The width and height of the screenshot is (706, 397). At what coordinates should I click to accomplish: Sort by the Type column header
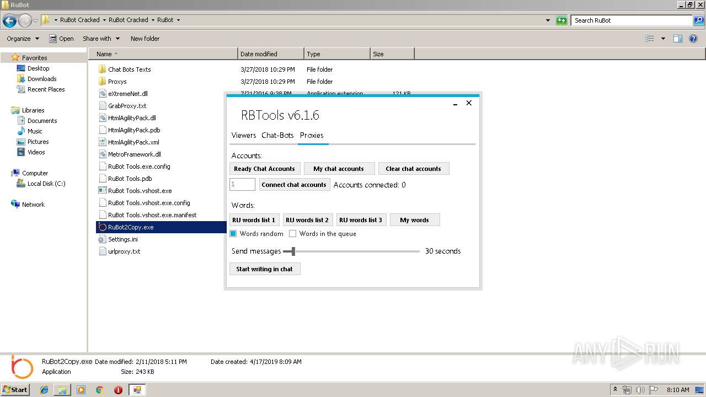[x=337, y=54]
